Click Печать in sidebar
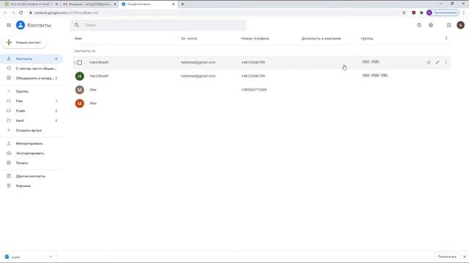The width and height of the screenshot is (469, 263). pyautogui.click(x=32, y=163)
